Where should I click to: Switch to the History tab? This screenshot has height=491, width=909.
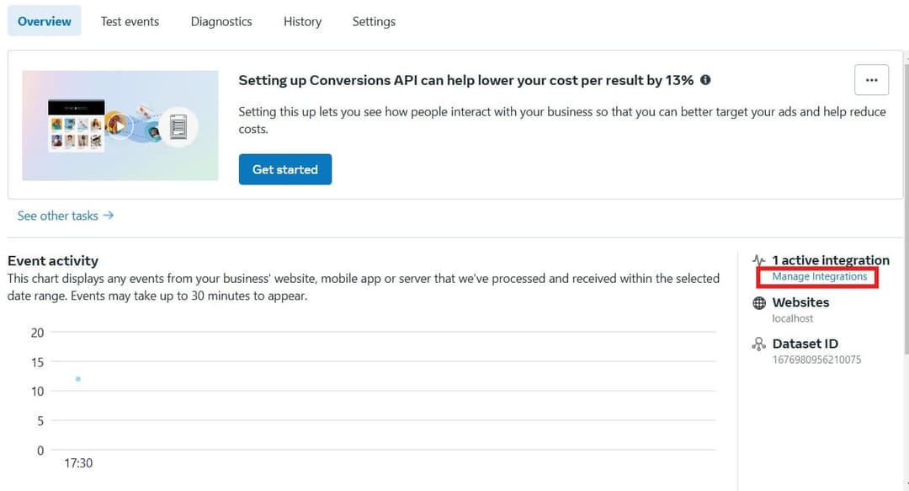(x=302, y=21)
